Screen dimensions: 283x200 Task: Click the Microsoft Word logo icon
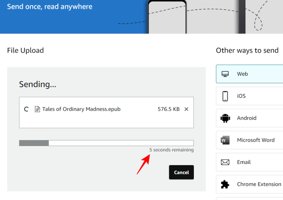coord(225,140)
